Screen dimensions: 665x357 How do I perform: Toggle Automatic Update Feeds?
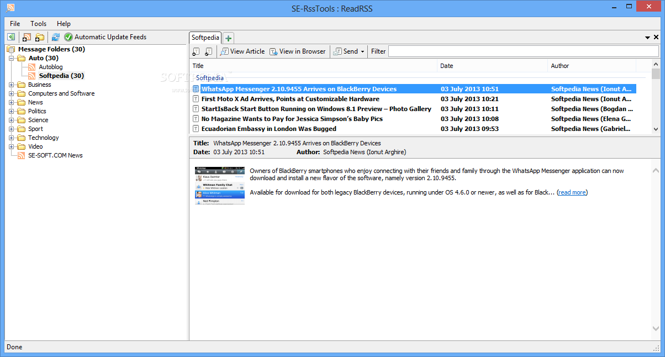click(x=105, y=37)
